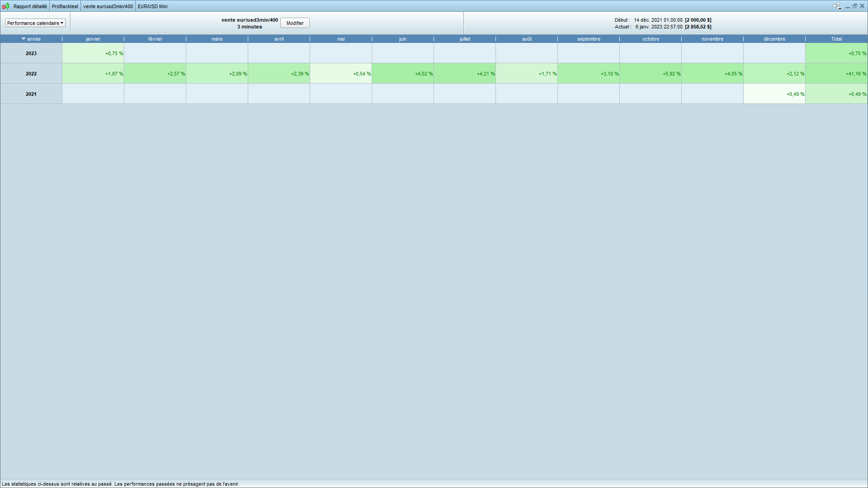Open the Performance calendaire dropdown
Screen dimensions: 868x488
coord(35,23)
